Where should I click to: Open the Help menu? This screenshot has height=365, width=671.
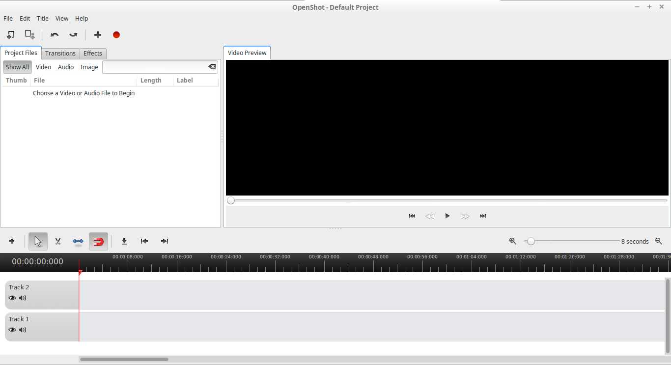point(82,18)
